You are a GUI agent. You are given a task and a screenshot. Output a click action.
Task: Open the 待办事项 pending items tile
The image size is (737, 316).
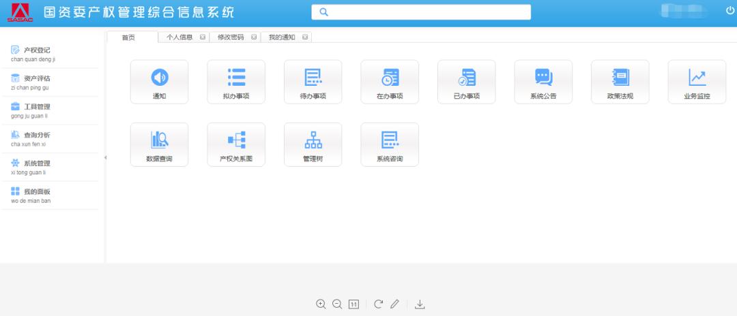pyautogui.click(x=313, y=82)
